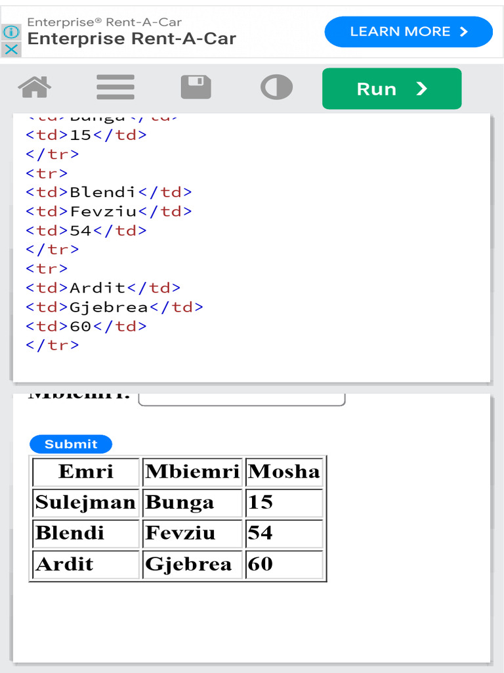Toggle dark theme contrast icon

coord(276,87)
